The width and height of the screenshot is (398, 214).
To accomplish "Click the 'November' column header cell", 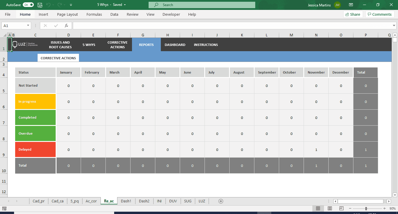I will click(x=316, y=72).
